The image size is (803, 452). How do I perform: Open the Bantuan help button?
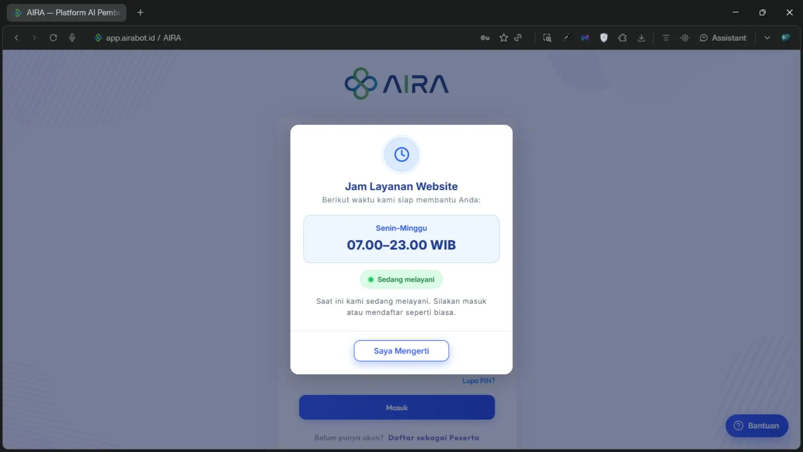tap(757, 426)
